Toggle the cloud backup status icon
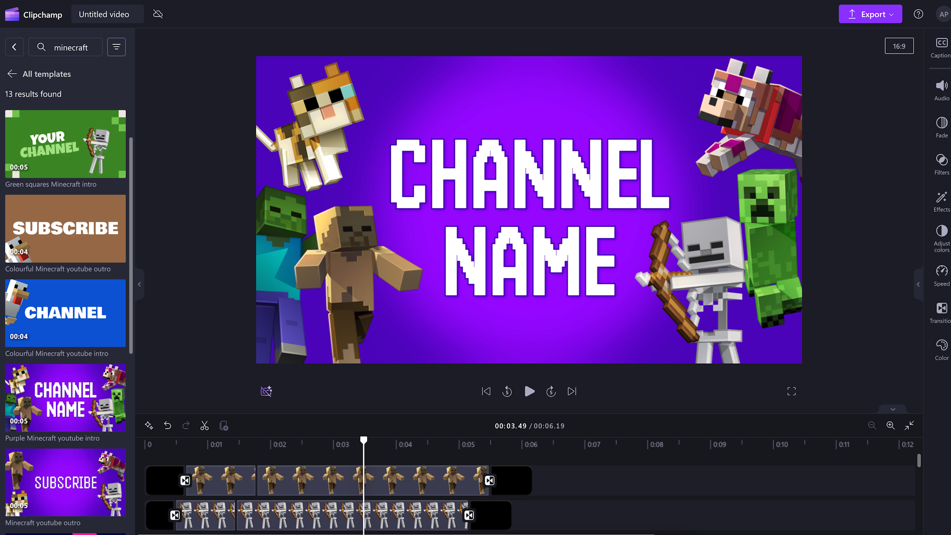951x535 pixels. pyautogui.click(x=158, y=14)
